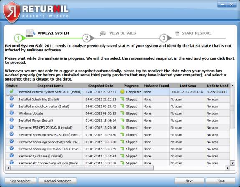Proceed with the Next button
The image size is (240, 187).
(189, 181)
